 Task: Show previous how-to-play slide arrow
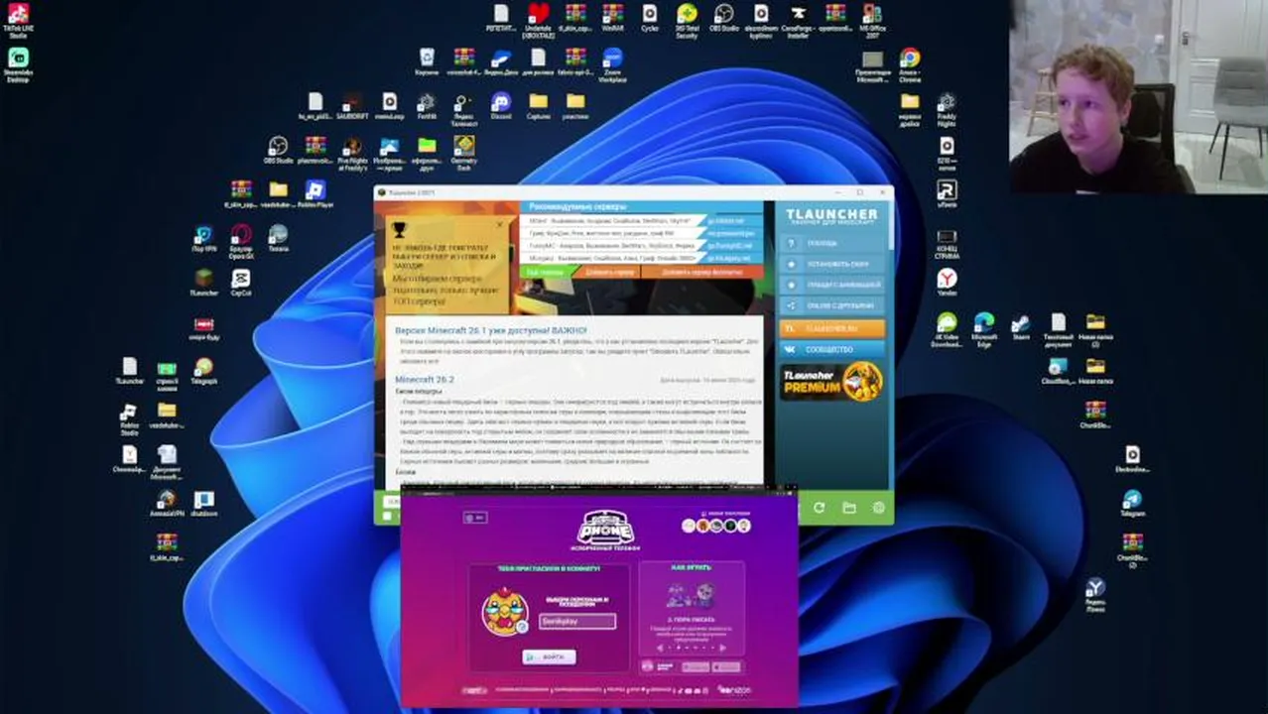[661, 649]
